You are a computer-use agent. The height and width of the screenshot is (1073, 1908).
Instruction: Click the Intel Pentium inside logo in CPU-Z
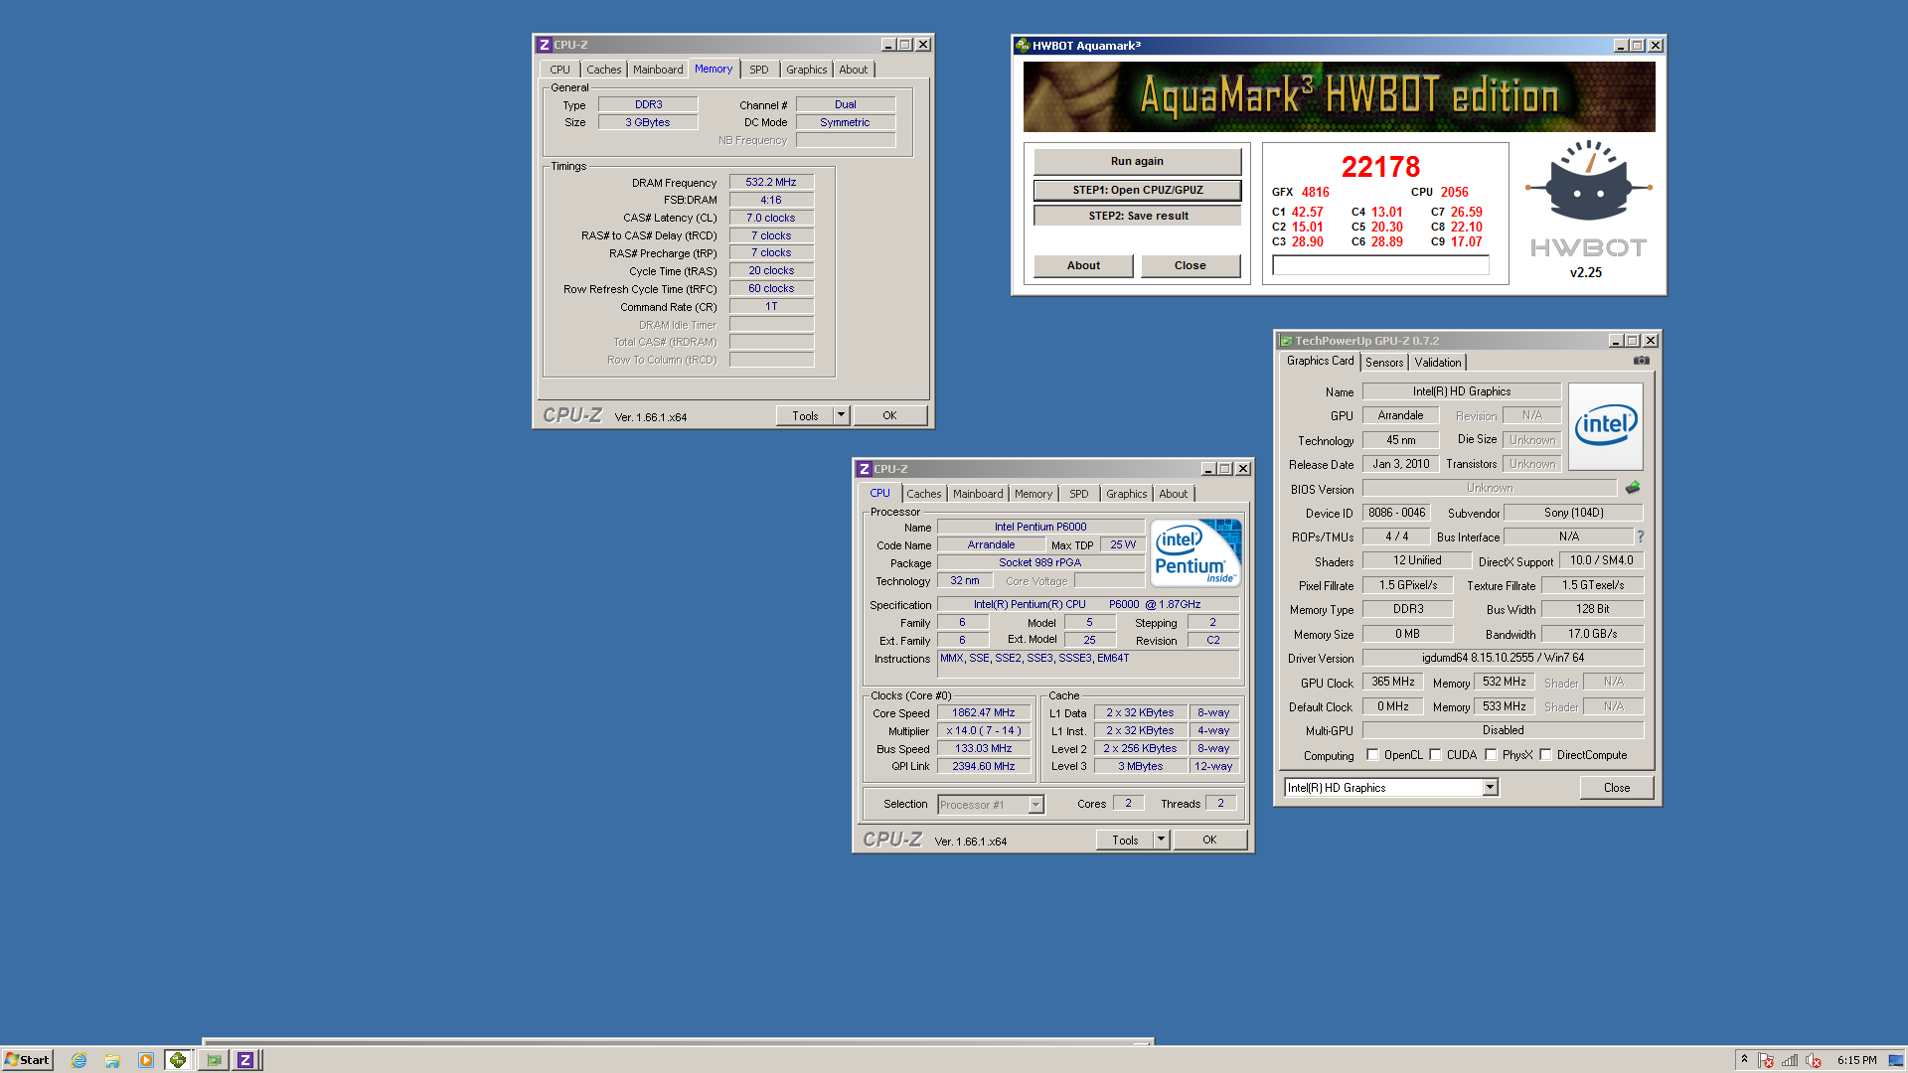1196,552
